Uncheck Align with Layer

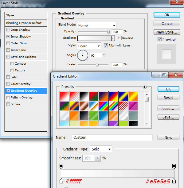click(x=106, y=46)
